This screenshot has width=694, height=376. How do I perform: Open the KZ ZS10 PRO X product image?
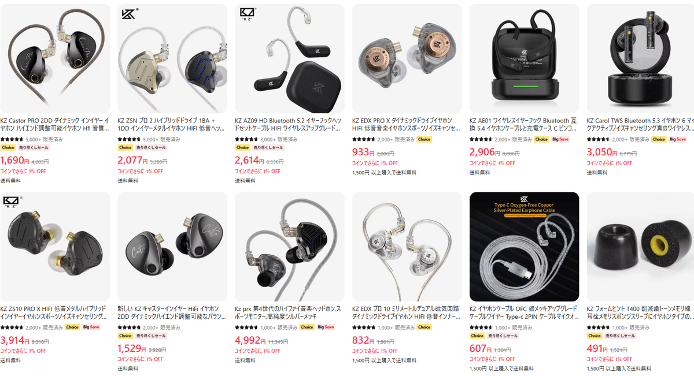[x=55, y=247]
